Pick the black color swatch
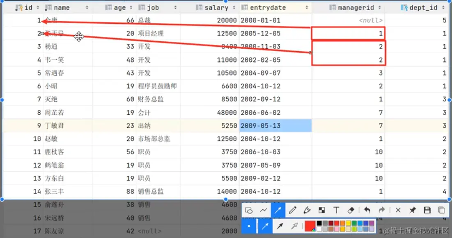Screen dimensions: 452x238 319,223
